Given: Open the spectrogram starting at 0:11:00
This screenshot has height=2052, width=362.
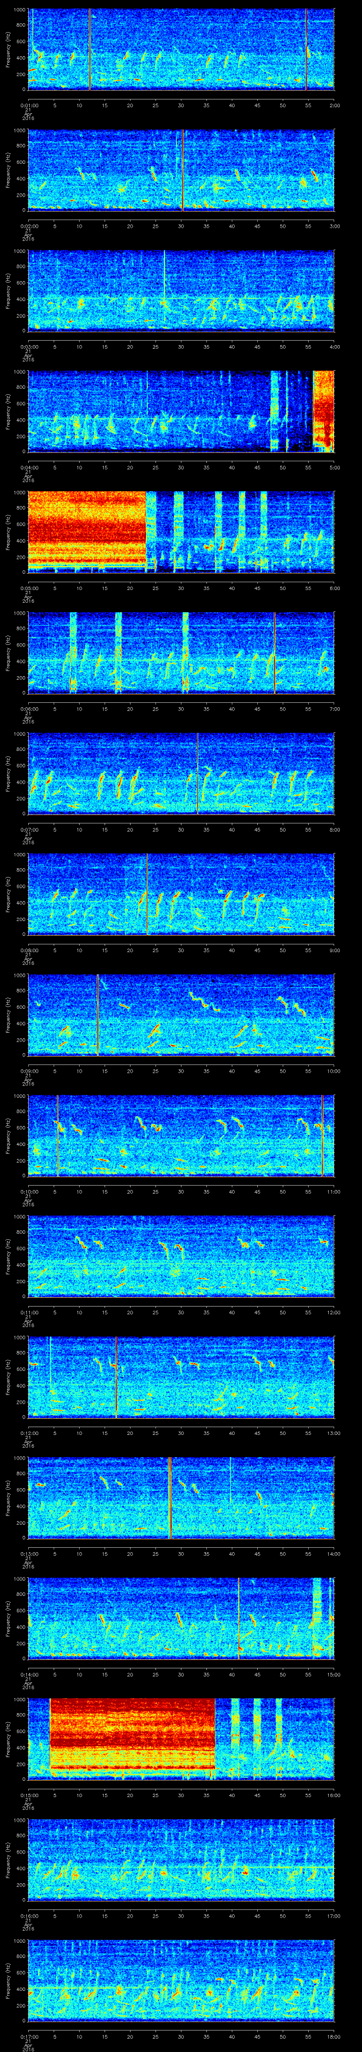Looking at the screenshot, I should tap(181, 1256).
